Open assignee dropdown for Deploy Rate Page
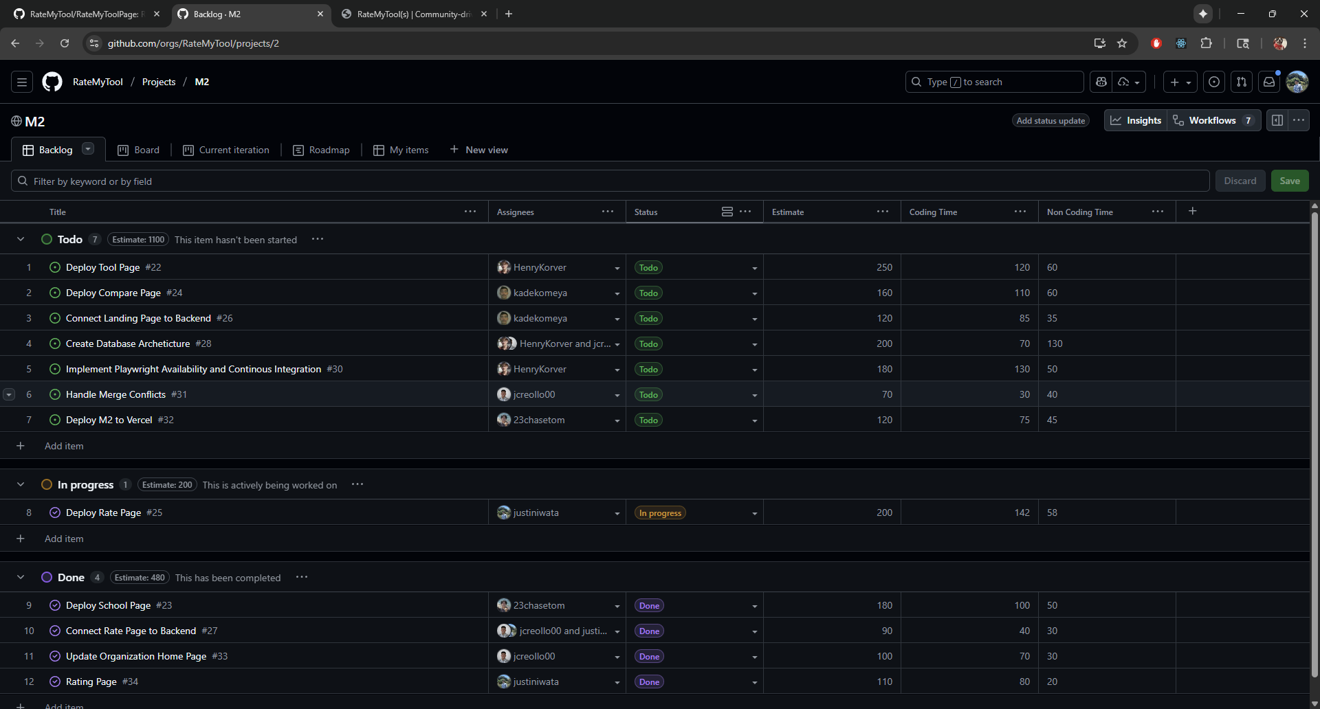This screenshot has height=709, width=1320. (x=617, y=513)
